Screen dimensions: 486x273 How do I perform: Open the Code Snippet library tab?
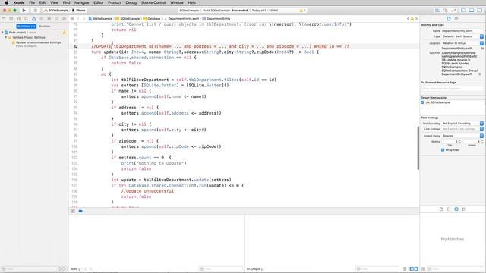(x=449, y=209)
